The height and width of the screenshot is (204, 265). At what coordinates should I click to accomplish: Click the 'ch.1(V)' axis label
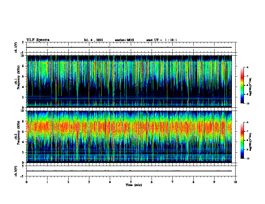tap(16, 47)
